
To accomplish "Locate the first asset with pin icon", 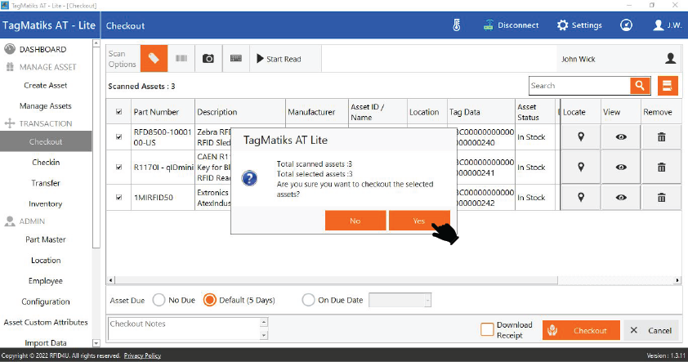I will tap(581, 137).
